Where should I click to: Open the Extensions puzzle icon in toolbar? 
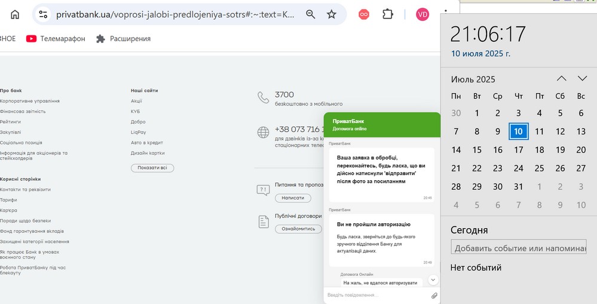388,14
